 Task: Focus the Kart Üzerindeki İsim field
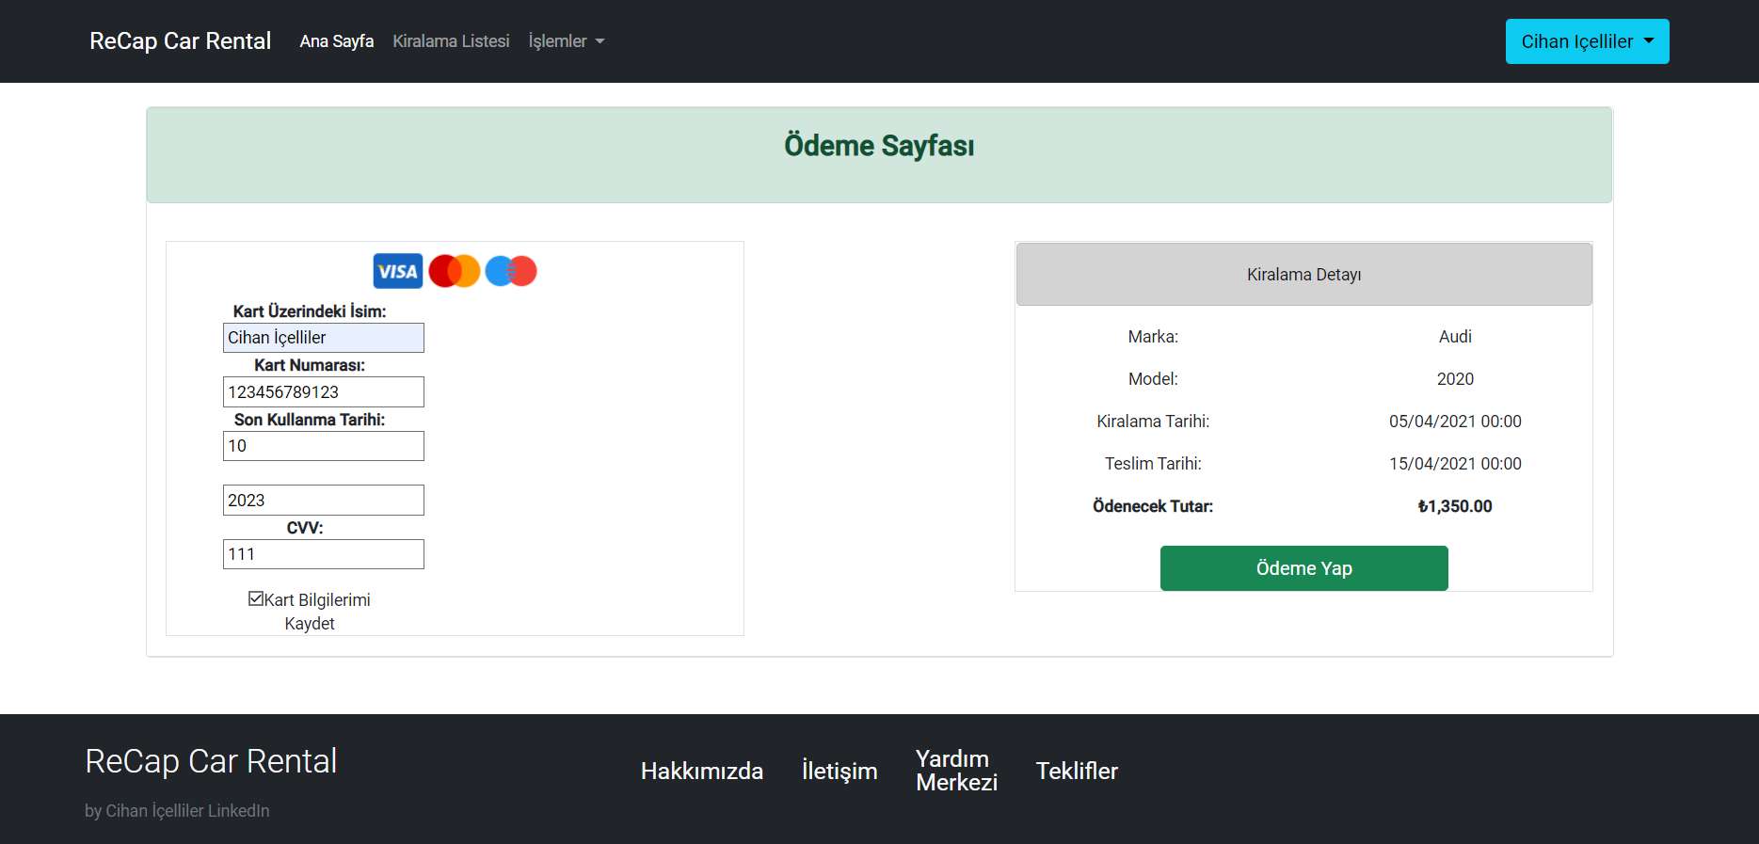[x=324, y=338]
